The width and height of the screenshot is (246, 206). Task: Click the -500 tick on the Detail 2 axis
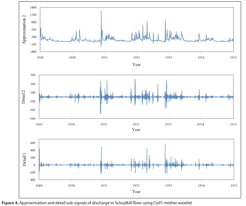[32, 119]
